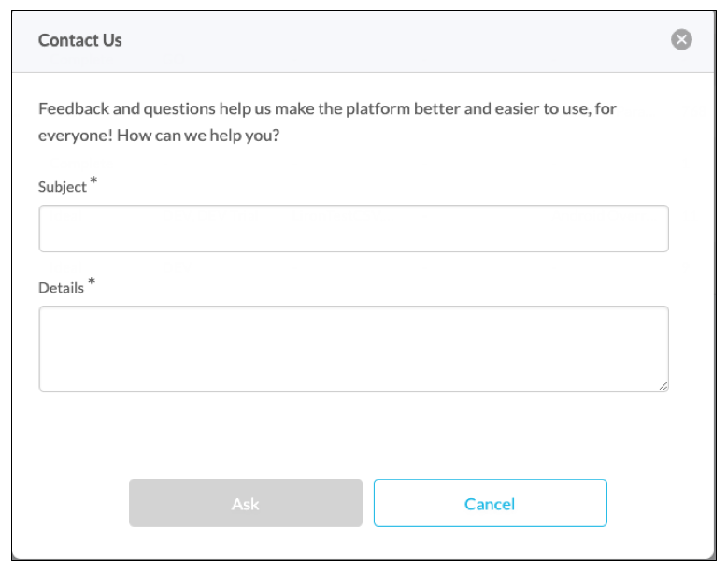Grab the Details textarea resize handle
The width and height of the screenshot is (727, 572).
tap(663, 385)
